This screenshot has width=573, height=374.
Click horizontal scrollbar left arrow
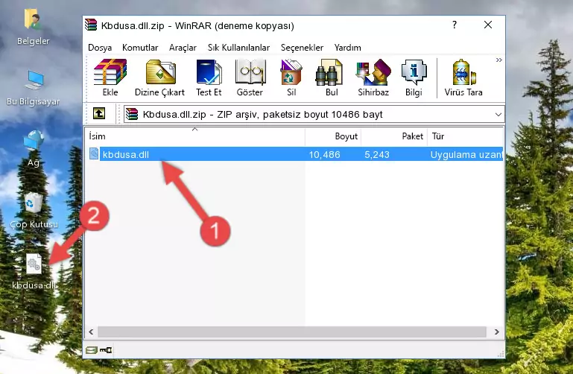(92, 332)
